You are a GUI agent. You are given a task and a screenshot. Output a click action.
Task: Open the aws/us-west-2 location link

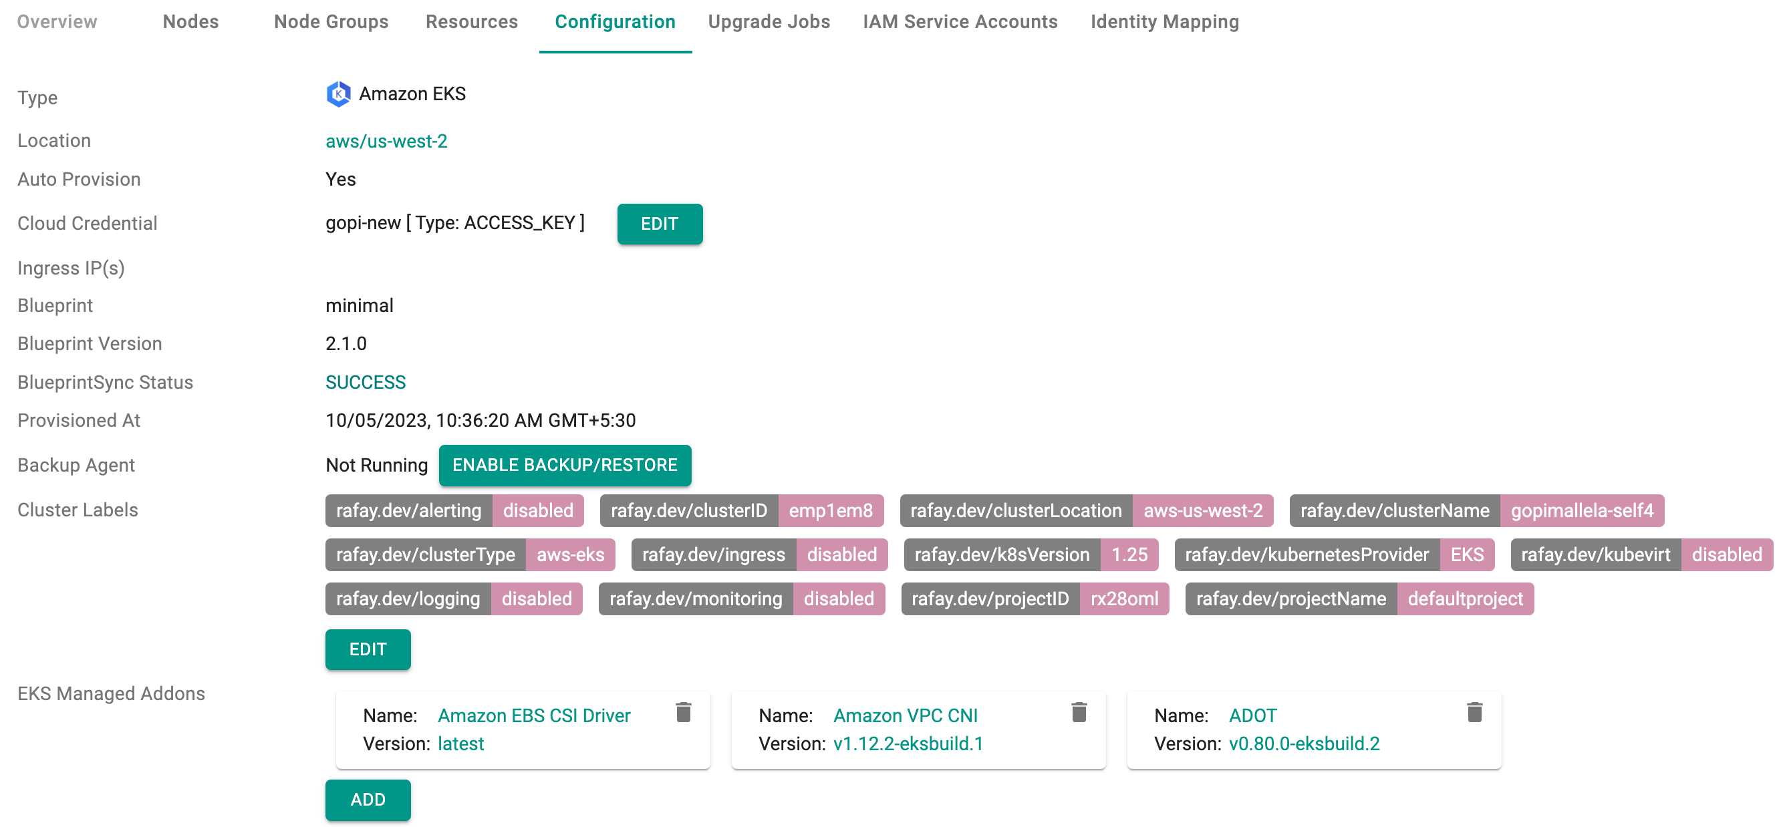[x=387, y=141]
